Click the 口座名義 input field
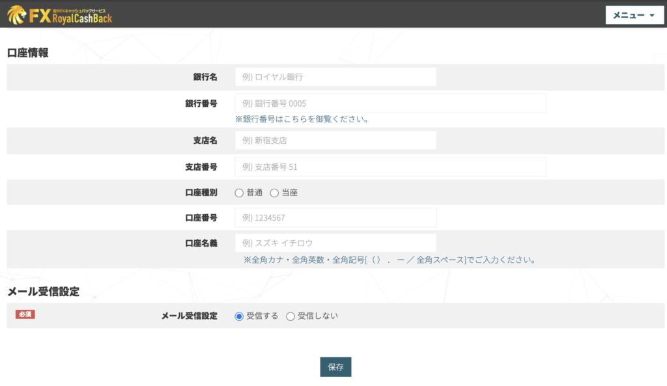The image size is (667, 386). click(x=335, y=243)
